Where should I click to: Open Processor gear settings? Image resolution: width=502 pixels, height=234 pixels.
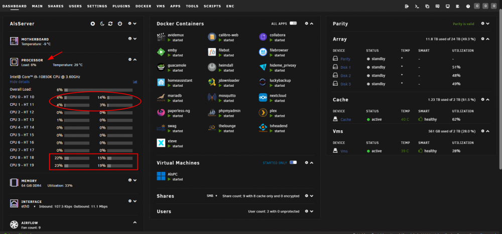point(130,60)
